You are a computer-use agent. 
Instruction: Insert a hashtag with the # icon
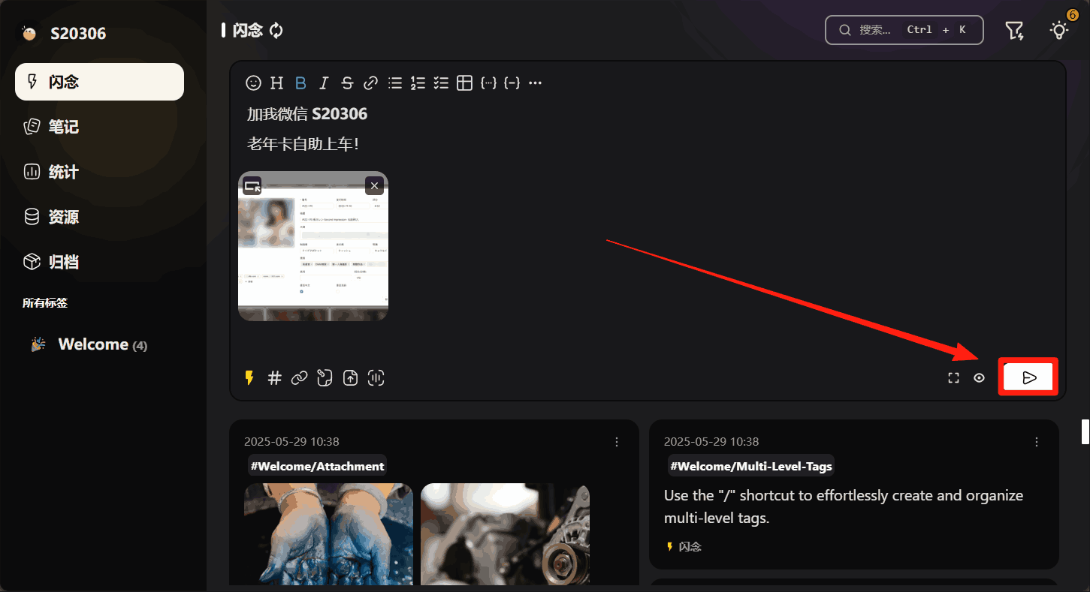[x=275, y=378]
